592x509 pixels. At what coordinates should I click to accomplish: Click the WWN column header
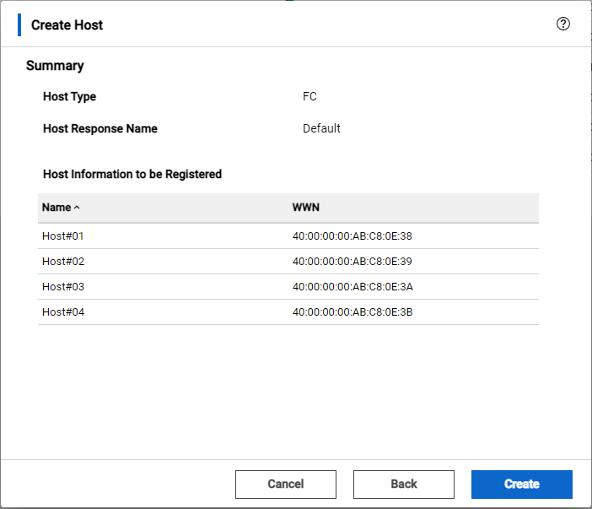pos(305,207)
